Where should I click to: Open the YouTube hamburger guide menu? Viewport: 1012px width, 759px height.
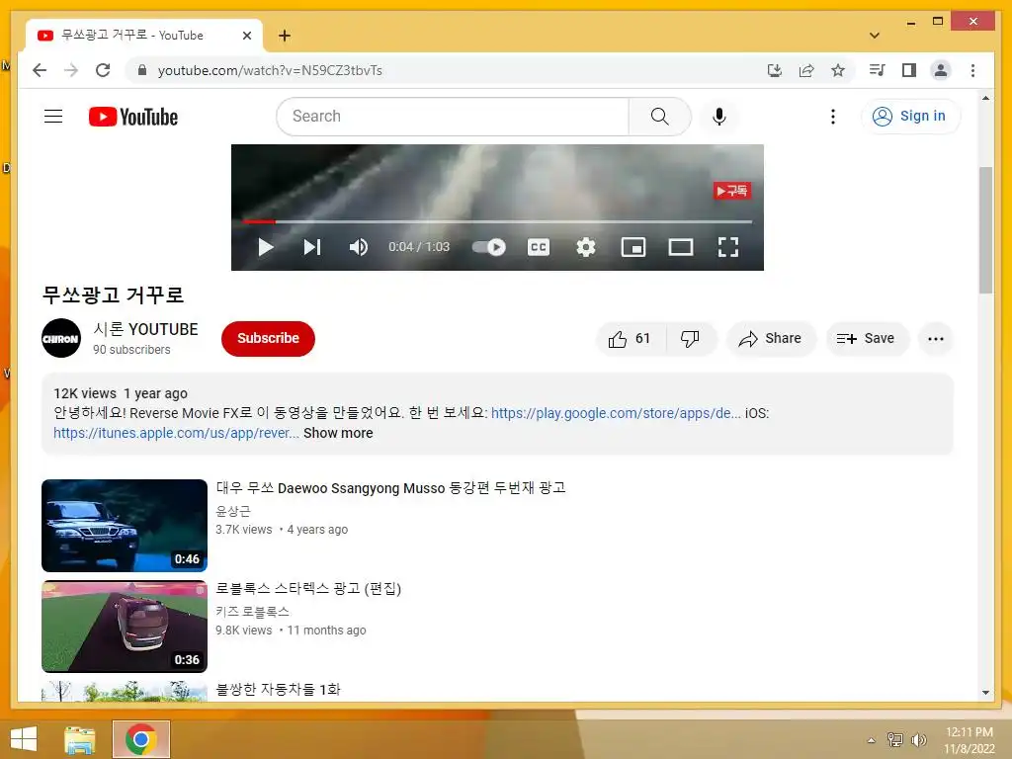click(x=53, y=117)
